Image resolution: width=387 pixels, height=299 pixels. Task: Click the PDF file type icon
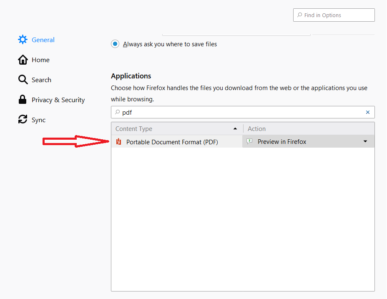click(x=119, y=141)
